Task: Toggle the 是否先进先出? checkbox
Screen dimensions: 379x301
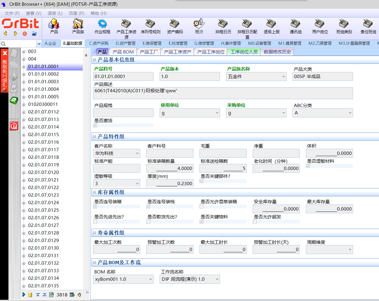Action: [x=95, y=222]
